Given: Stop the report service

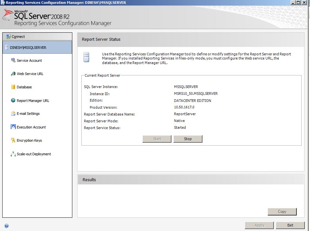Looking at the screenshot, I should (188, 139).
